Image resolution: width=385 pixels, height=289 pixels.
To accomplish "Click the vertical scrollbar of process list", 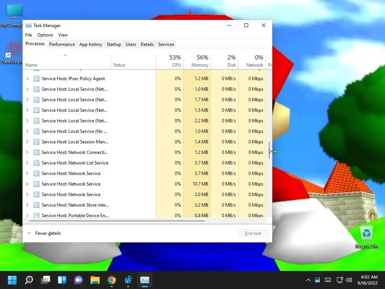I will click(x=269, y=150).
